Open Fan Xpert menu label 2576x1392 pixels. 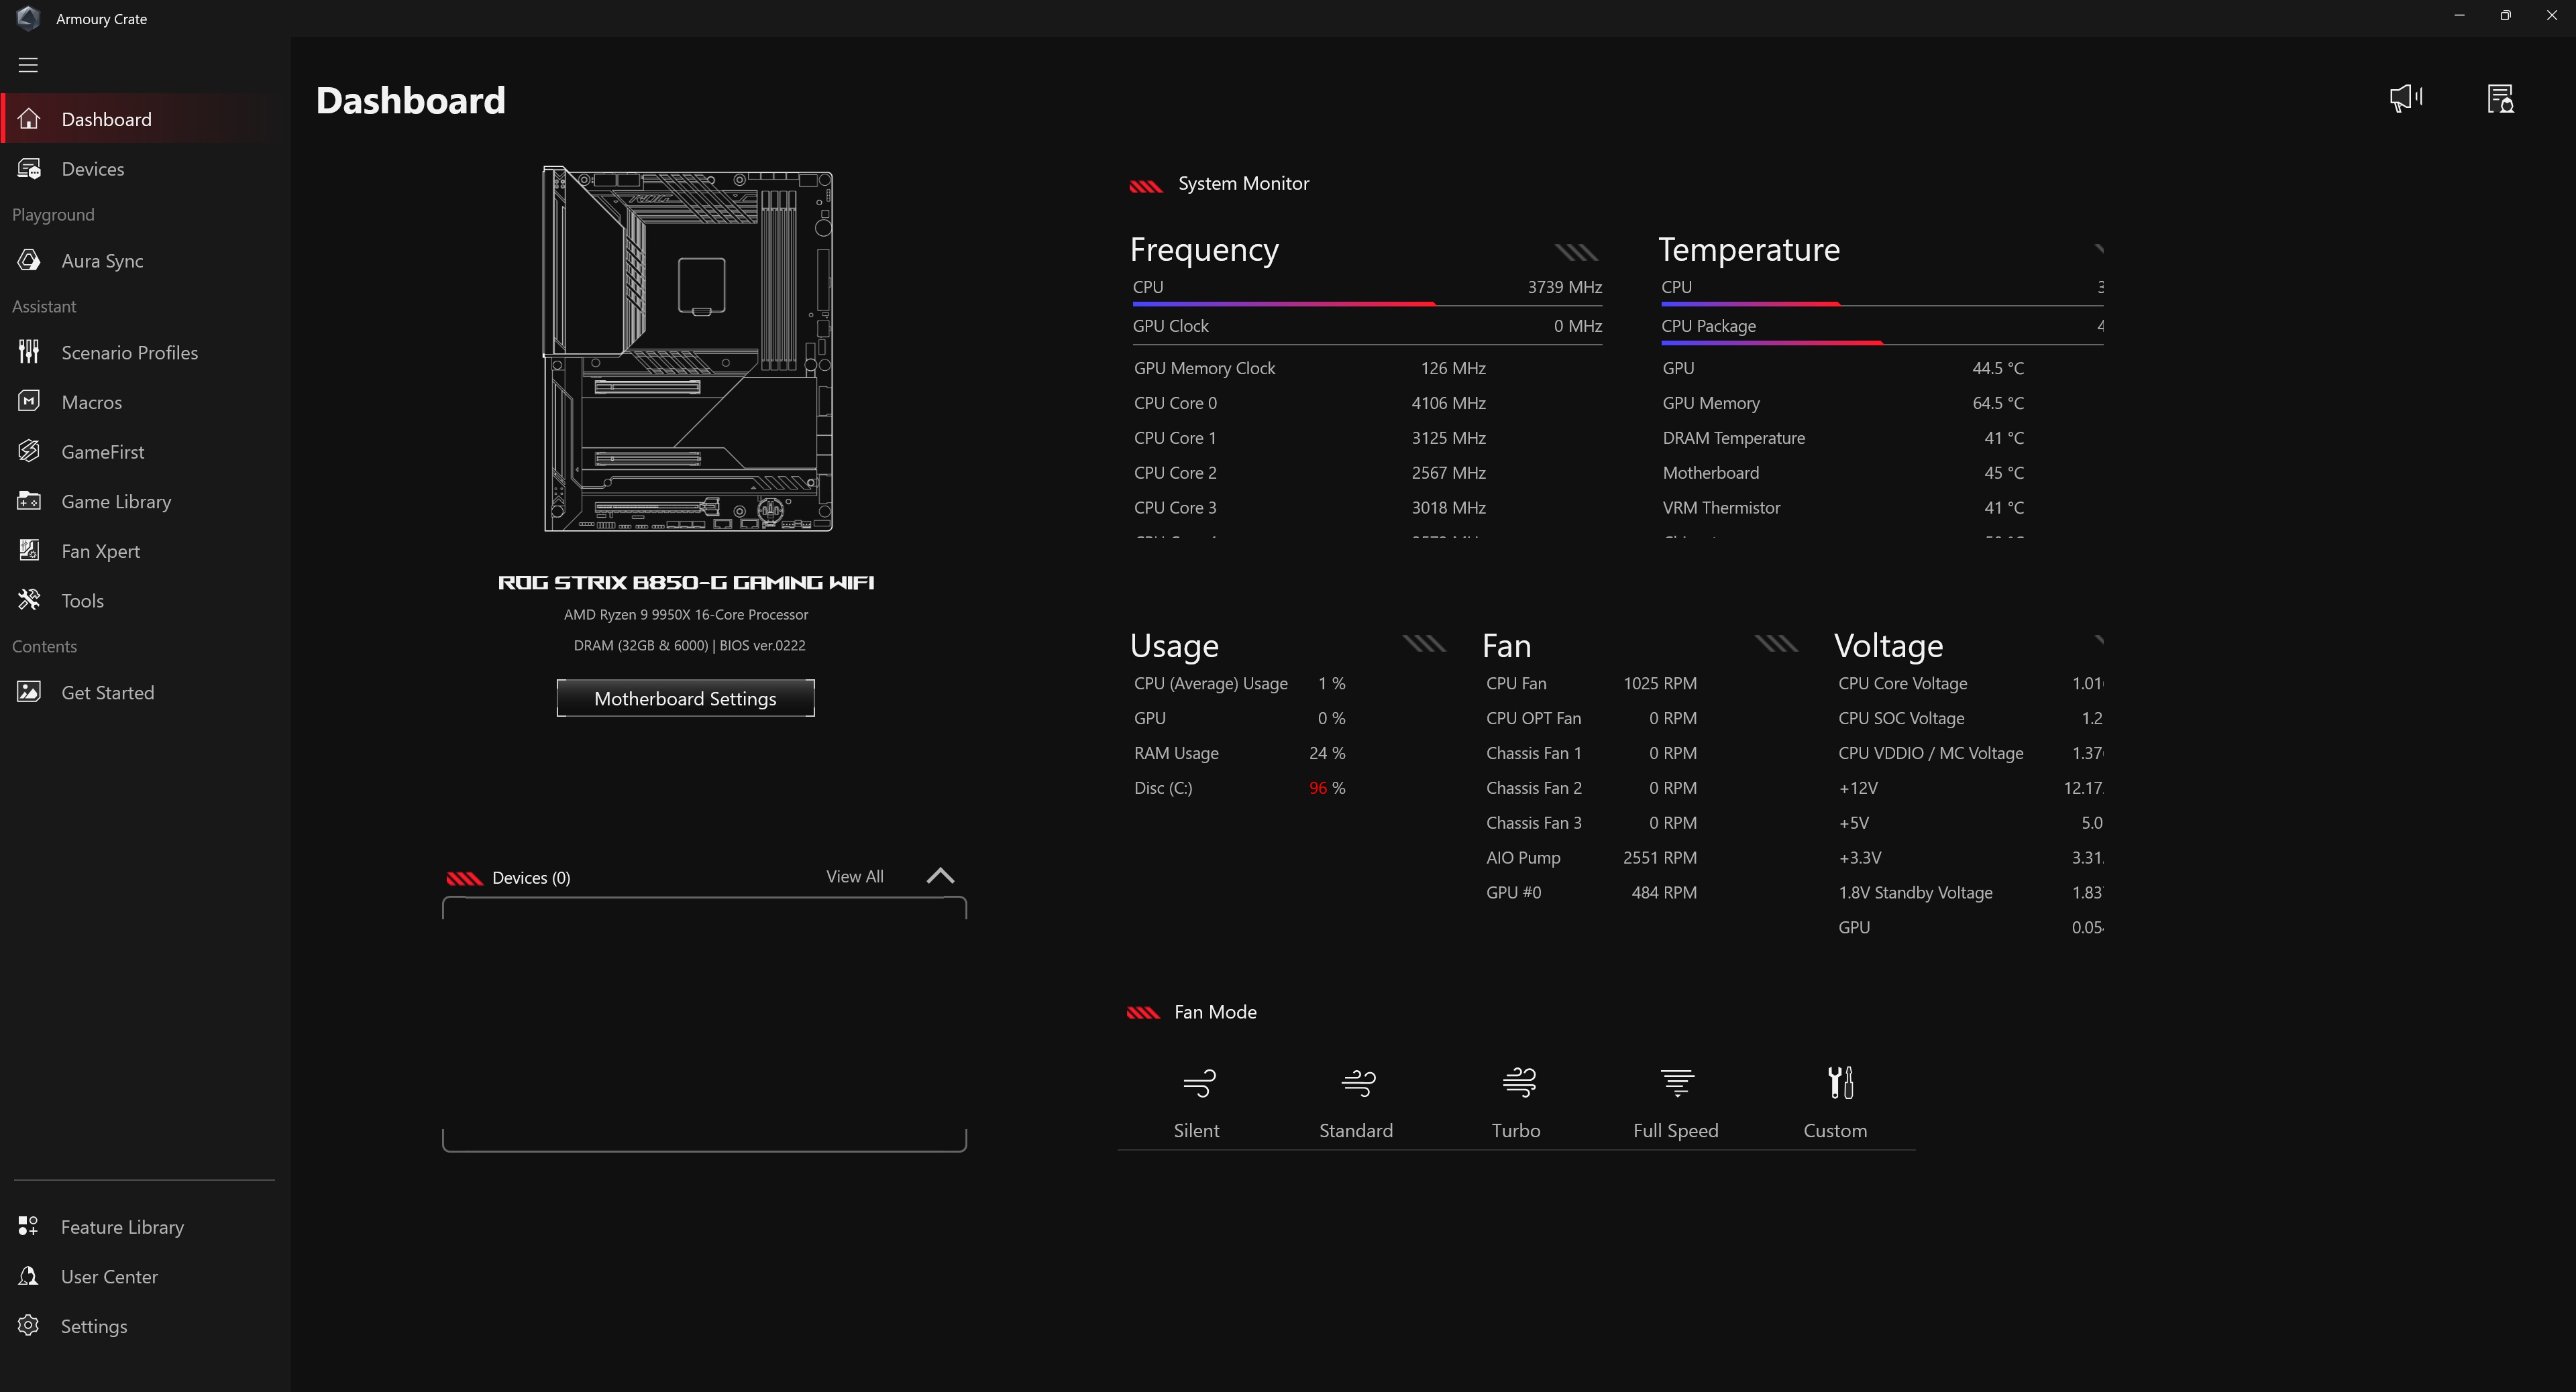(x=101, y=550)
